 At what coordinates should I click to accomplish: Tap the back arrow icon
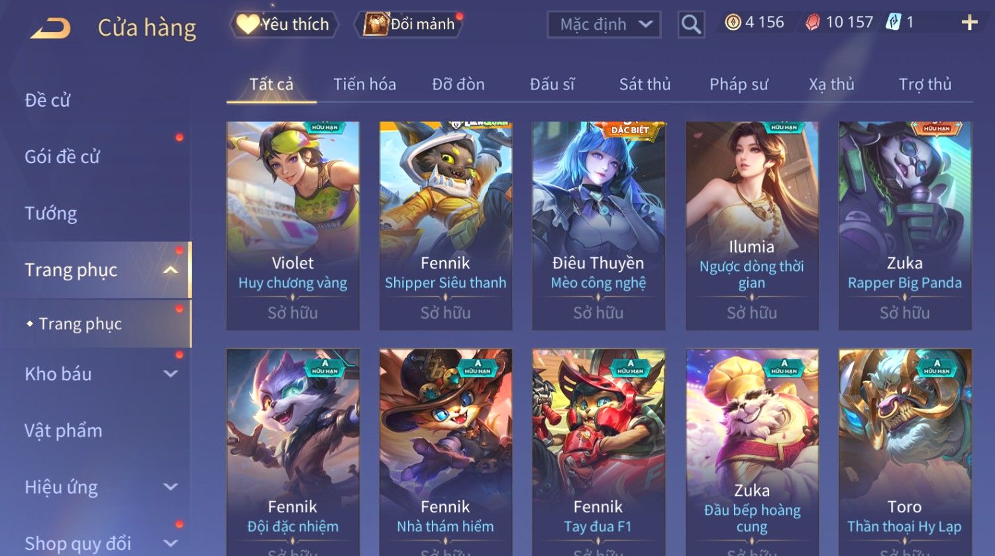[x=51, y=28]
